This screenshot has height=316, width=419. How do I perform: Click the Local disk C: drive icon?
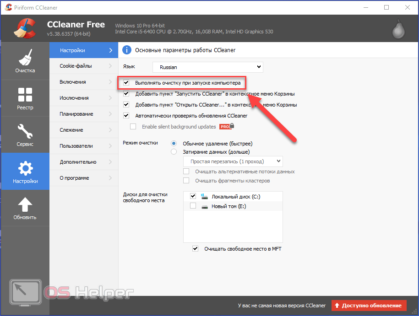204,197
